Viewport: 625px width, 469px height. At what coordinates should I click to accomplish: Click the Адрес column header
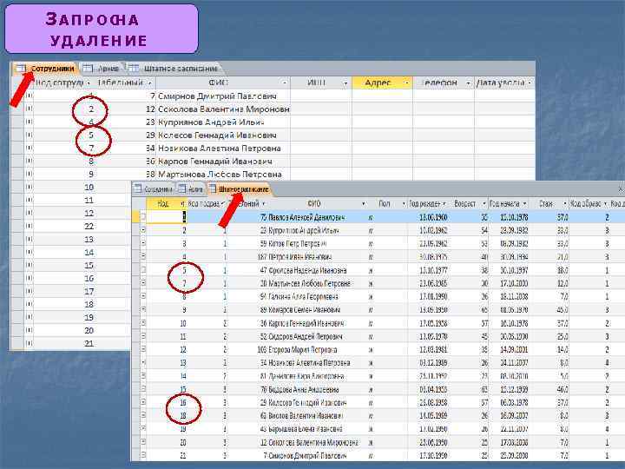point(382,83)
